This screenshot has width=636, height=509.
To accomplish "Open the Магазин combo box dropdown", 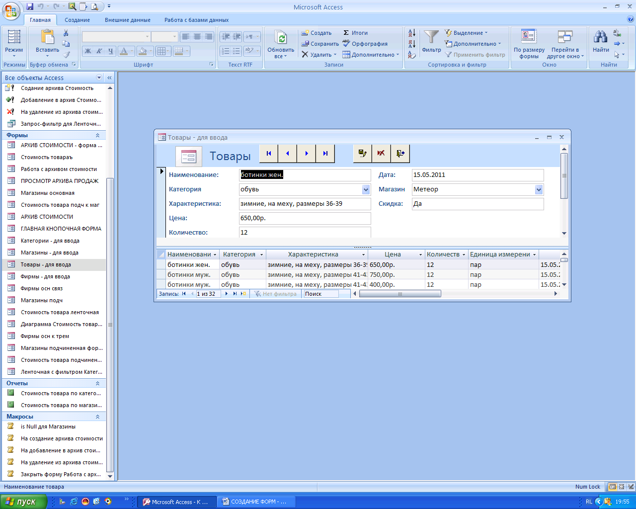I will [x=539, y=189].
